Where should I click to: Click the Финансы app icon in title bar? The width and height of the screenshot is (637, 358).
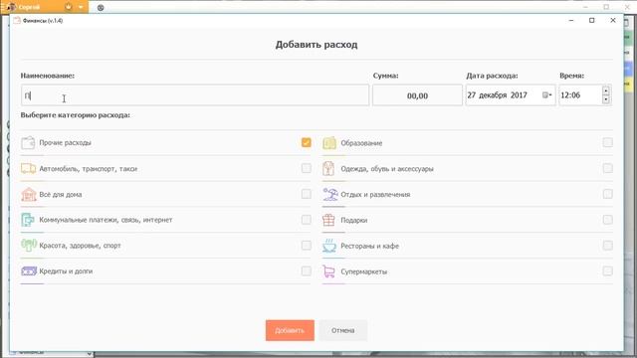pyautogui.click(x=17, y=20)
